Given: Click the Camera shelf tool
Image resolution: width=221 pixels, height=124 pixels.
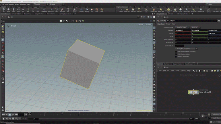Looking at the screenshot, I should (121, 10).
